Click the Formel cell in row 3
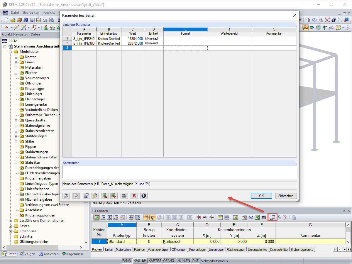The height and width of the screenshot is (264, 352). 185,48
